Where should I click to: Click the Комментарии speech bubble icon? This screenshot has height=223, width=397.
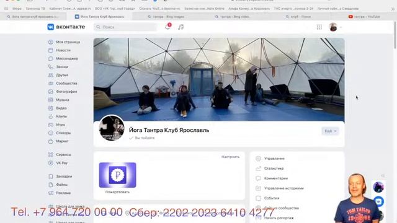coord(258,178)
